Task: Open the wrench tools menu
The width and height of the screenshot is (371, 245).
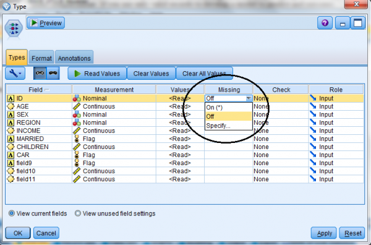Action: [x=15, y=74]
